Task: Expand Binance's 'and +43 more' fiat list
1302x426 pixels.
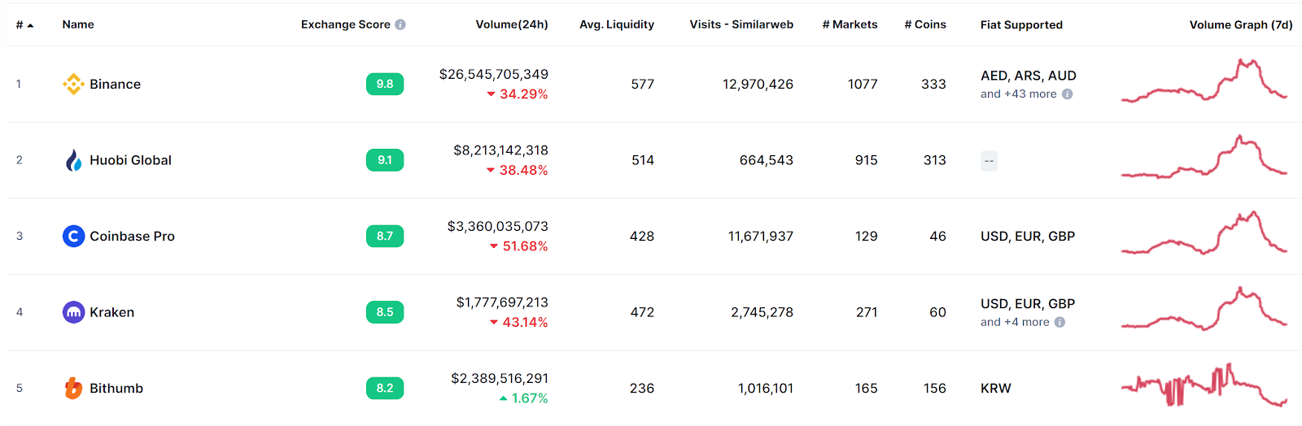Action: point(1018,94)
